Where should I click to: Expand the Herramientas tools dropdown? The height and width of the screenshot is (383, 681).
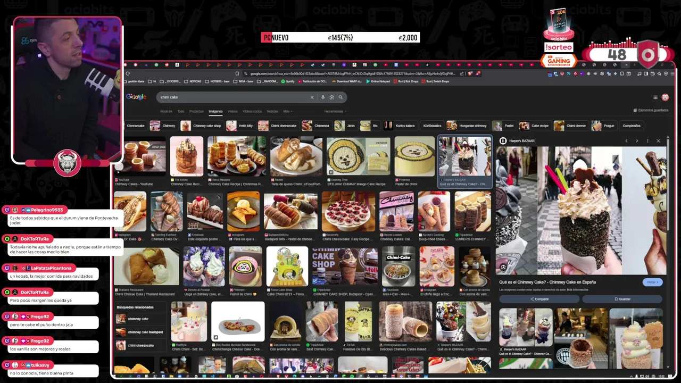coord(335,111)
